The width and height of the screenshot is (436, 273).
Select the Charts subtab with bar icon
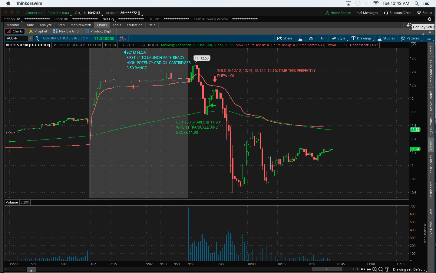click(15, 31)
